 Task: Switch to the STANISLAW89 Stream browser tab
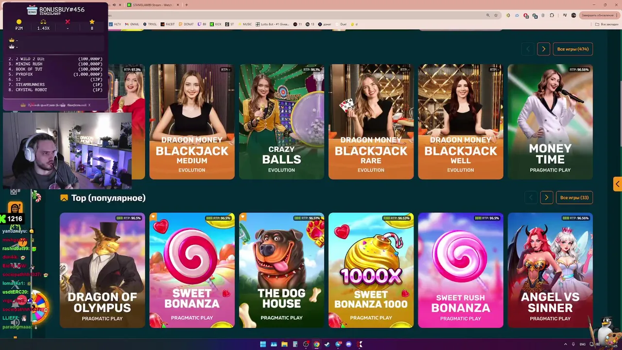(153, 5)
